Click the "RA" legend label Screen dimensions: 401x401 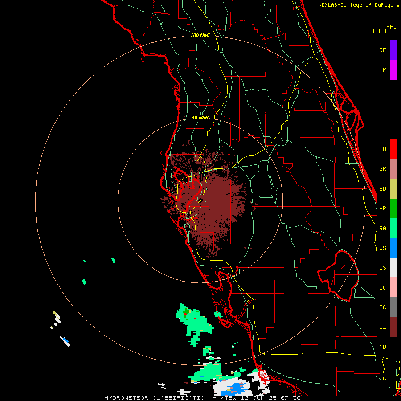click(x=382, y=228)
